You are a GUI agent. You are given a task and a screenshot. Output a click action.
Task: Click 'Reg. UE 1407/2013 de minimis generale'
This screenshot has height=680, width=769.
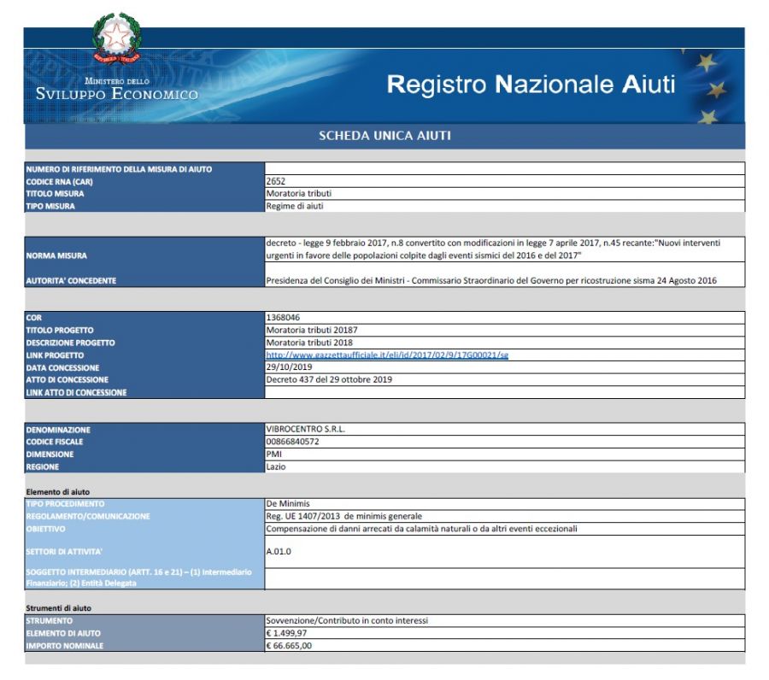(x=343, y=516)
